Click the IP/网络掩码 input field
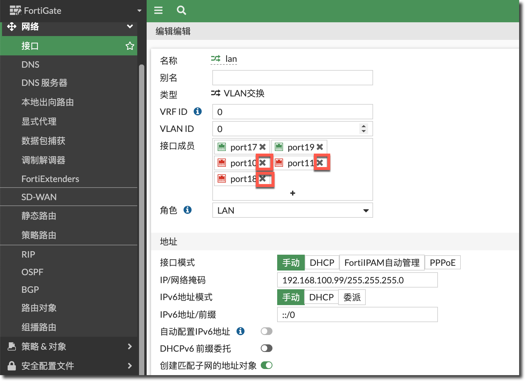 (x=357, y=280)
